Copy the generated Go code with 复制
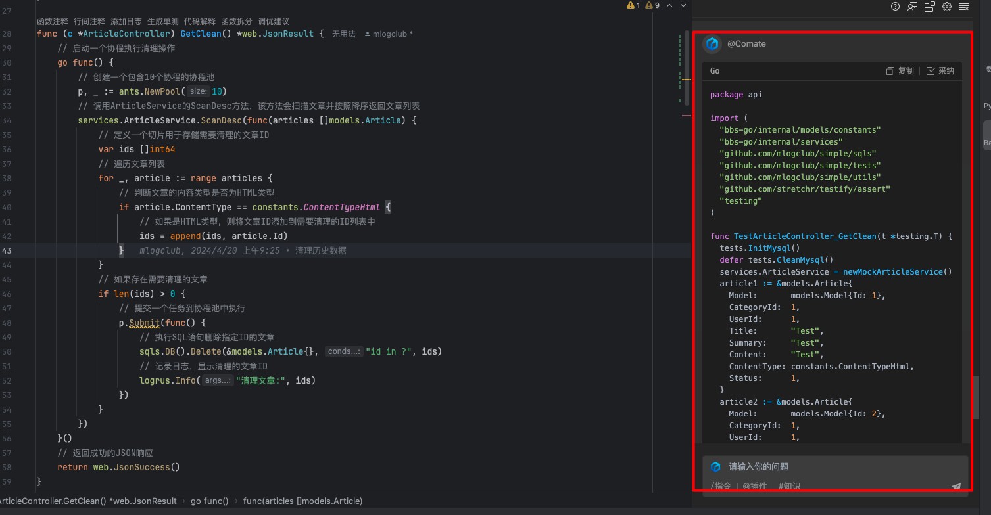This screenshot has width=991, height=515. tap(900, 71)
